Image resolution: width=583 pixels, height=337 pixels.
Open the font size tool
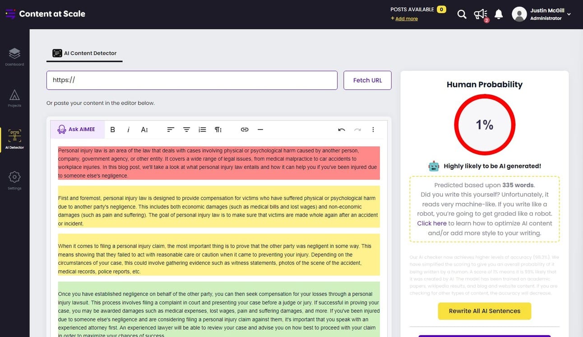[x=144, y=129]
